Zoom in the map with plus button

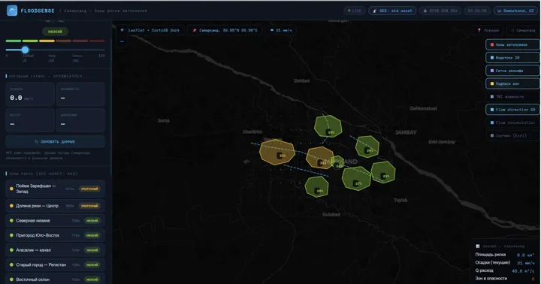(x=122, y=30)
